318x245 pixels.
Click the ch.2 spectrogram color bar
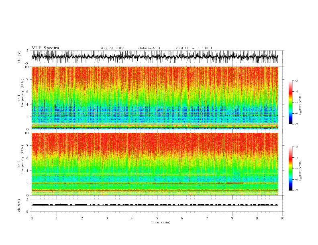(290, 169)
